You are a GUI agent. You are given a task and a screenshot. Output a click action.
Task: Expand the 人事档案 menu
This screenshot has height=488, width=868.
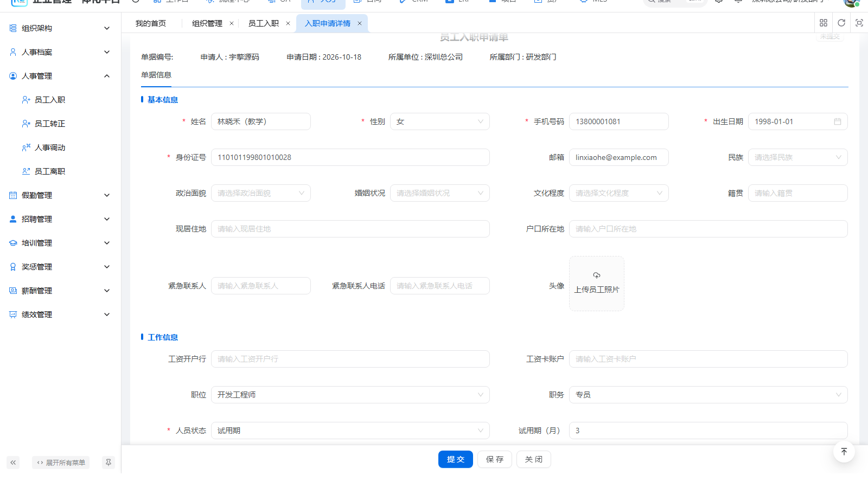point(60,52)
